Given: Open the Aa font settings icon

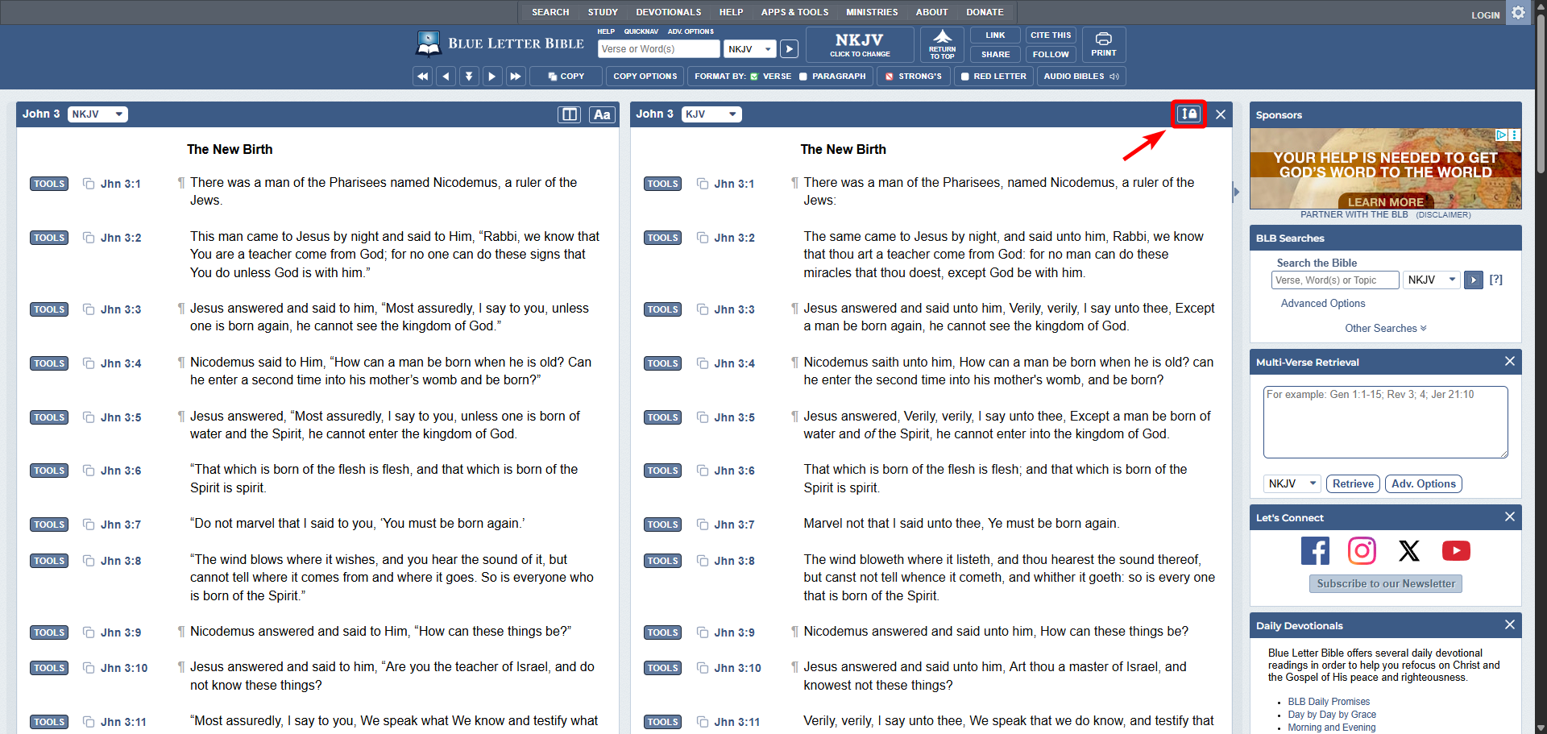Looking at the screenshot, I should point(602,114).
